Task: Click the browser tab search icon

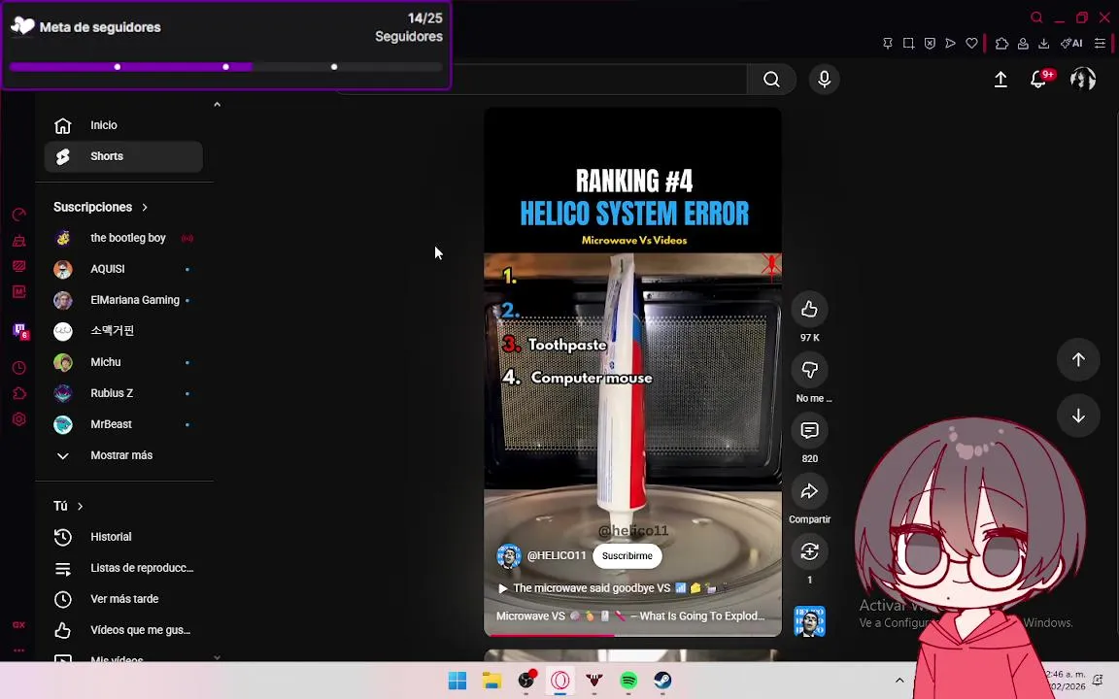Action: point(1036,17)
